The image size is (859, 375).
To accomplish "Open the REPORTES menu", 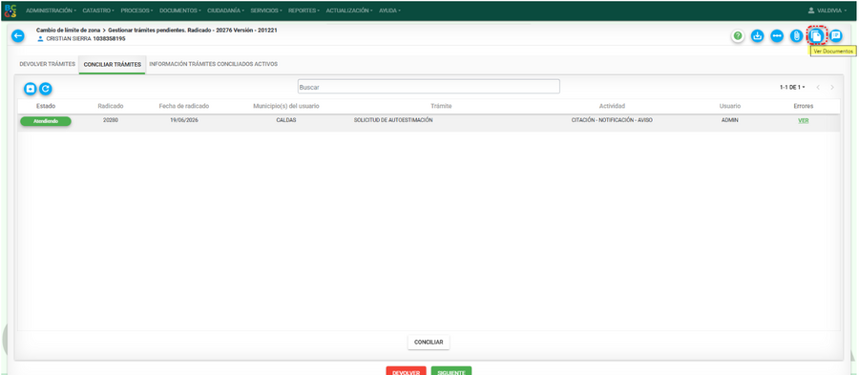I will click(x=304, y=10).
